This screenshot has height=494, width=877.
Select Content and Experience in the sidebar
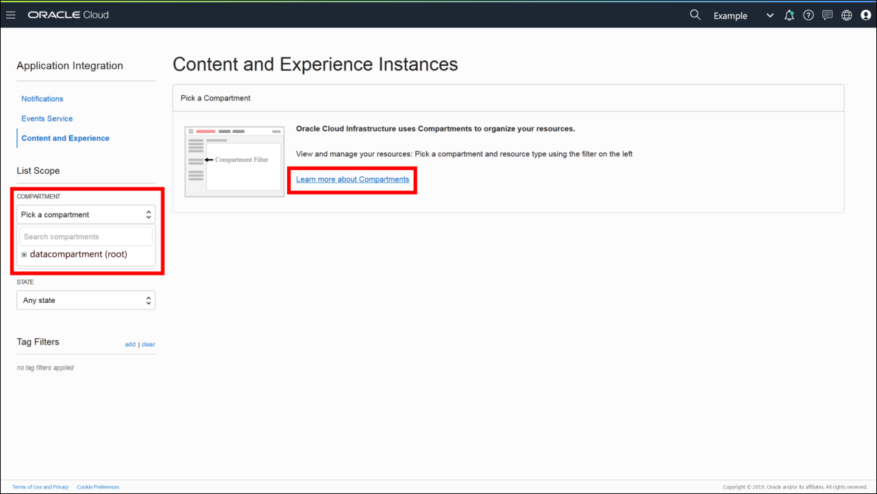pyautogui.click(x=65, y=138)
